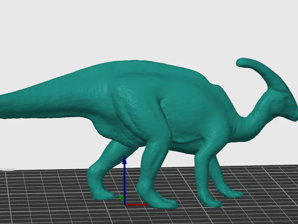Click the blue Z-axis arrow tip
The height and width of the screenshot is (224, 298).
[125, 160]
